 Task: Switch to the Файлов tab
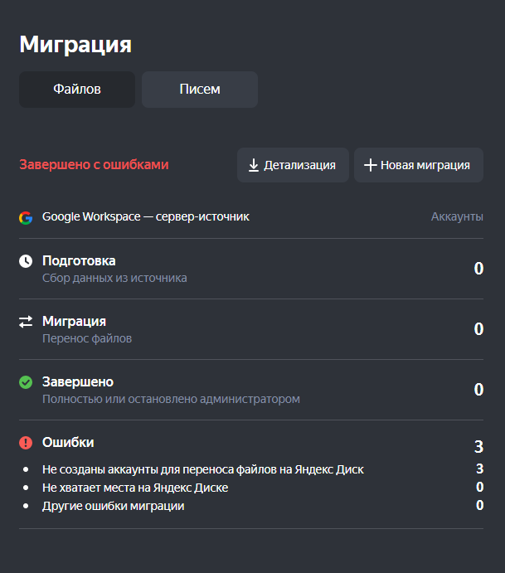tap(77, 90)
